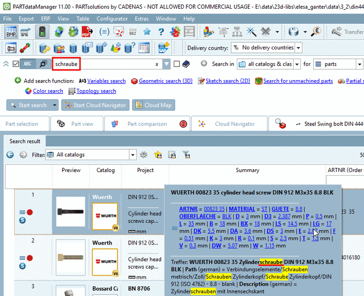Click the database with key icon
The width and height of the screenshot is (364, 296).
click(x=45, y=48)
